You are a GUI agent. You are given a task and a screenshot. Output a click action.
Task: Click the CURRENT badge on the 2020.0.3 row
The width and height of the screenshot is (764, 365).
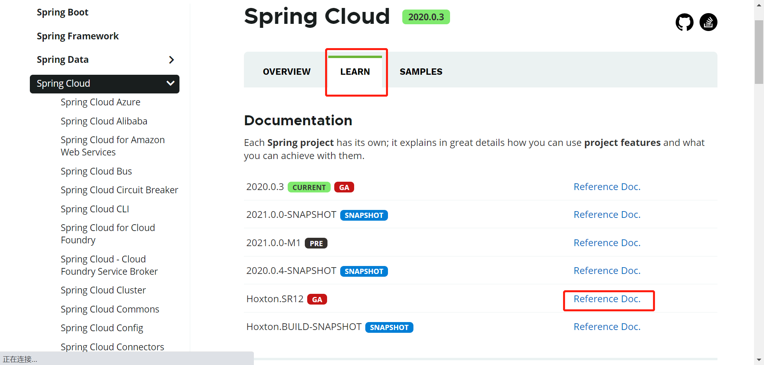[x=309, y=187]
